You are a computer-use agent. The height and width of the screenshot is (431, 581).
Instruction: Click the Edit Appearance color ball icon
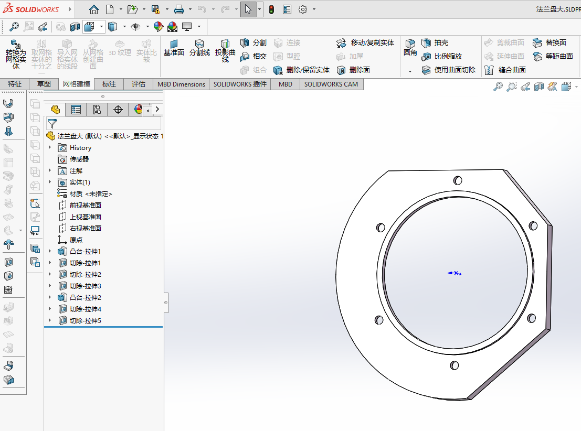(159, 27)
